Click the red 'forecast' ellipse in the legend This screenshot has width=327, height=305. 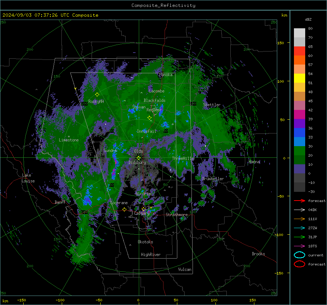tap(299, 264)
